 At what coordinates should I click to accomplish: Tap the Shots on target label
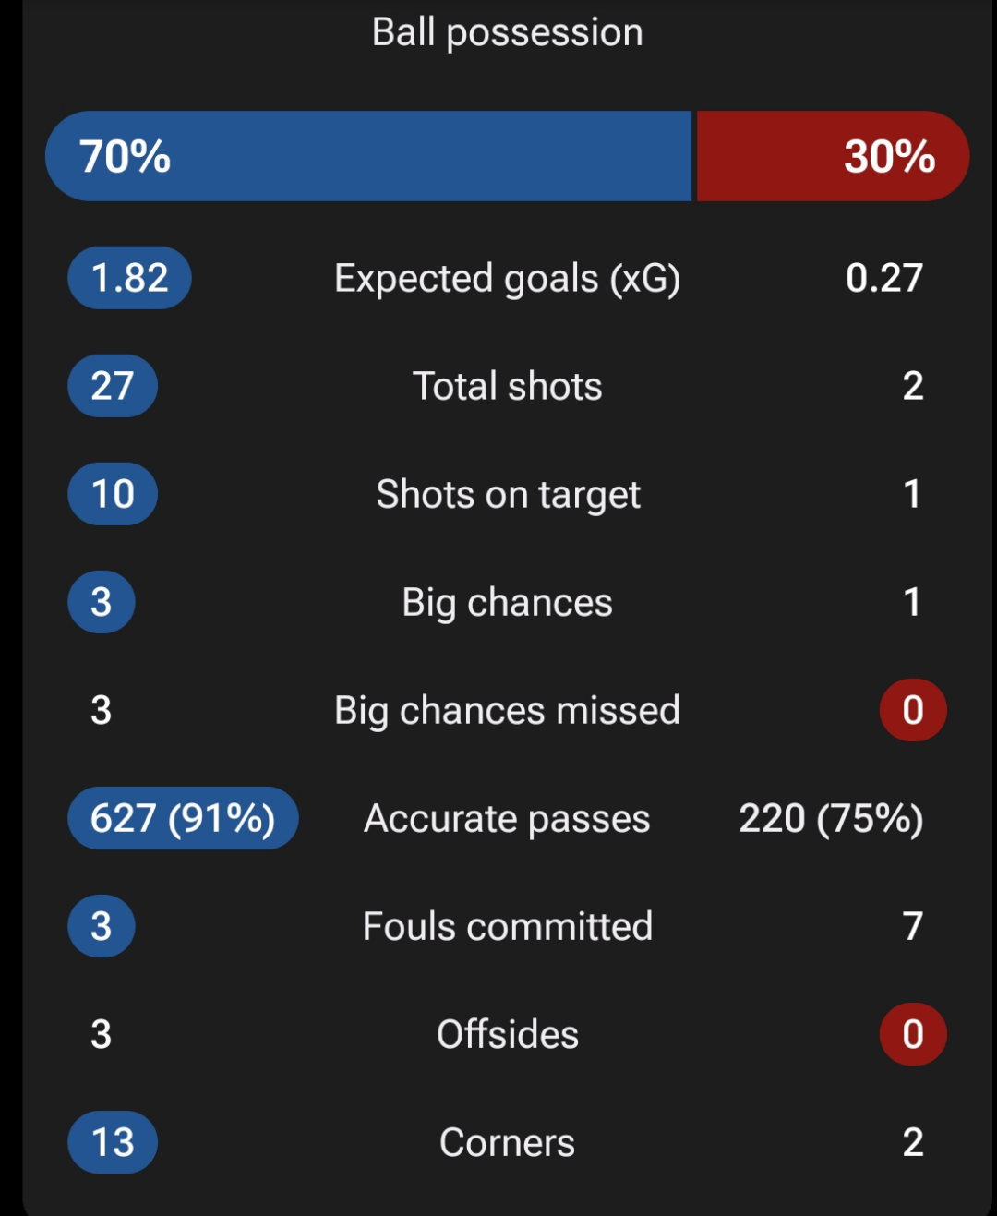[x=508, y=494]
